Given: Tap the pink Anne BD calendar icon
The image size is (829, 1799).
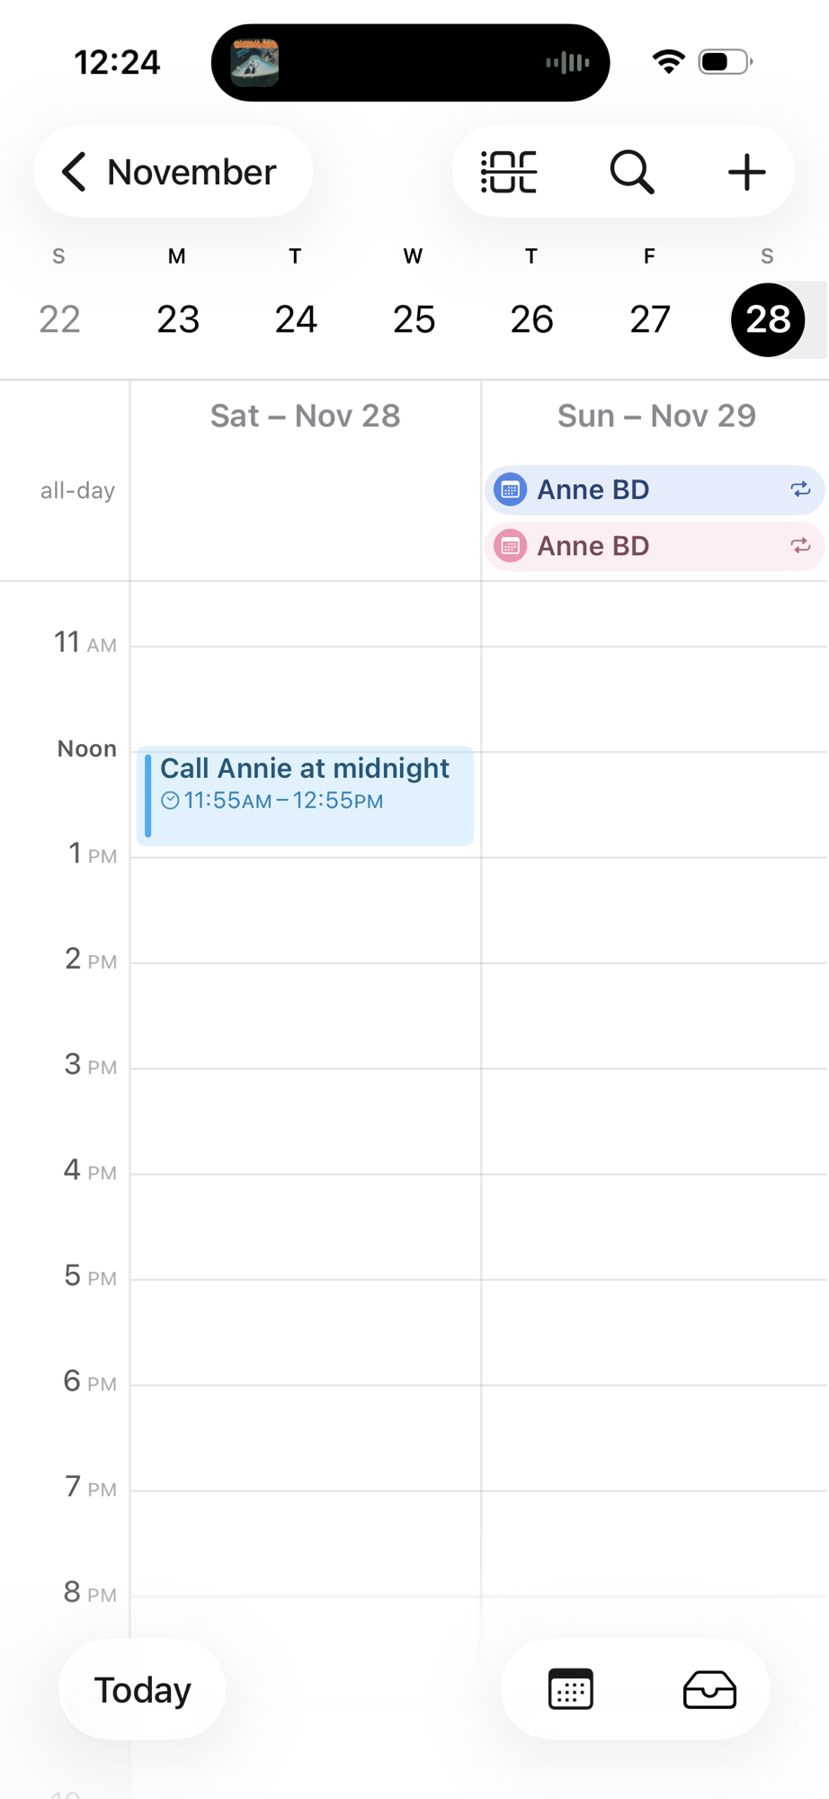Looking at the screenshot, I should point(510,546).
